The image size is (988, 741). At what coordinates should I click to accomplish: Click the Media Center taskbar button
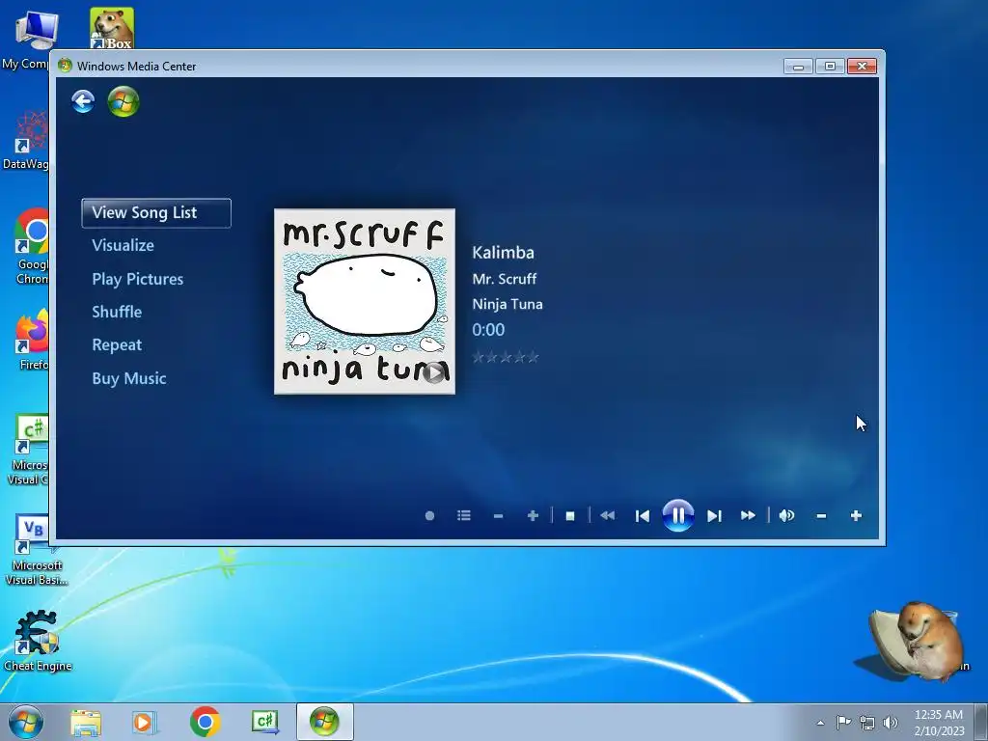[324, 722]
